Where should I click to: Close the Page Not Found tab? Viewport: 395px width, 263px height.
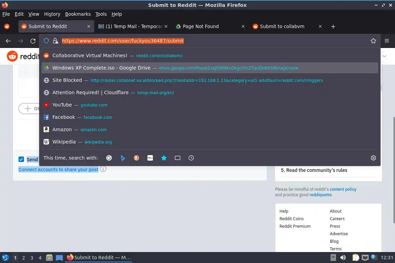pyautogui.click(x=243, y=26)
